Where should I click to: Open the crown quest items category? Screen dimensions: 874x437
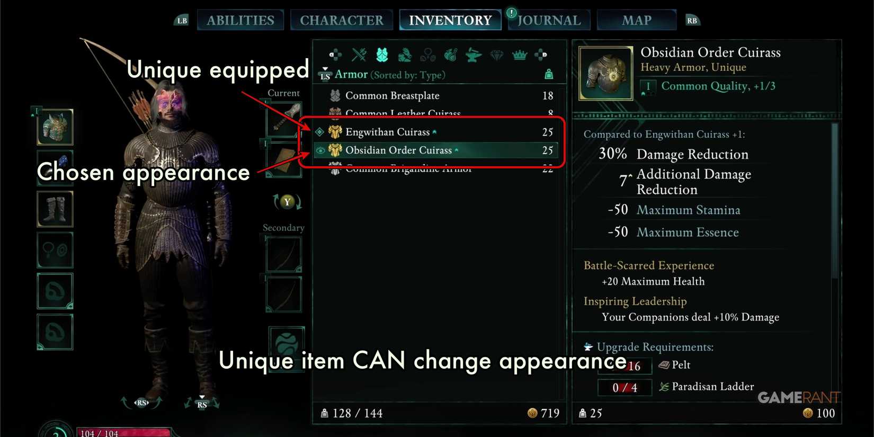click(x=519, y=55)
